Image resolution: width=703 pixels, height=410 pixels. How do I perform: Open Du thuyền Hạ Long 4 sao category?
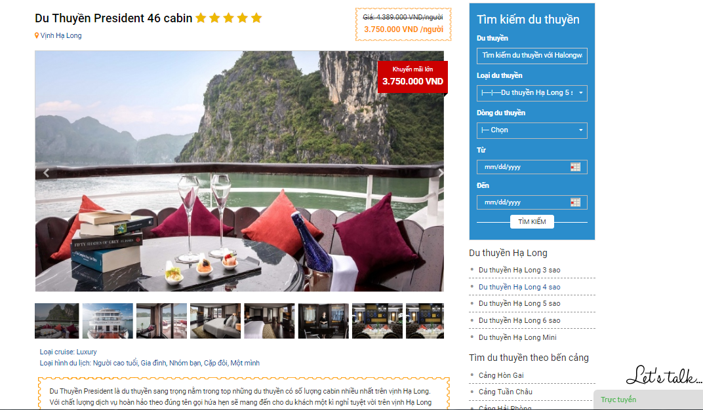519,287
